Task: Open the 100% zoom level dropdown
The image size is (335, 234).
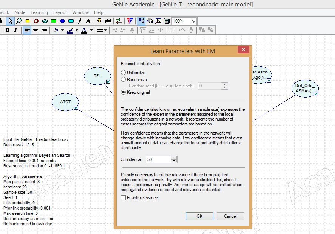Action: (193, 21)
